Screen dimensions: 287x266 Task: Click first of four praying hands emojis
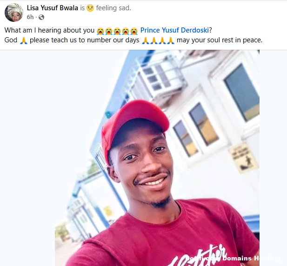coord(146,40)
